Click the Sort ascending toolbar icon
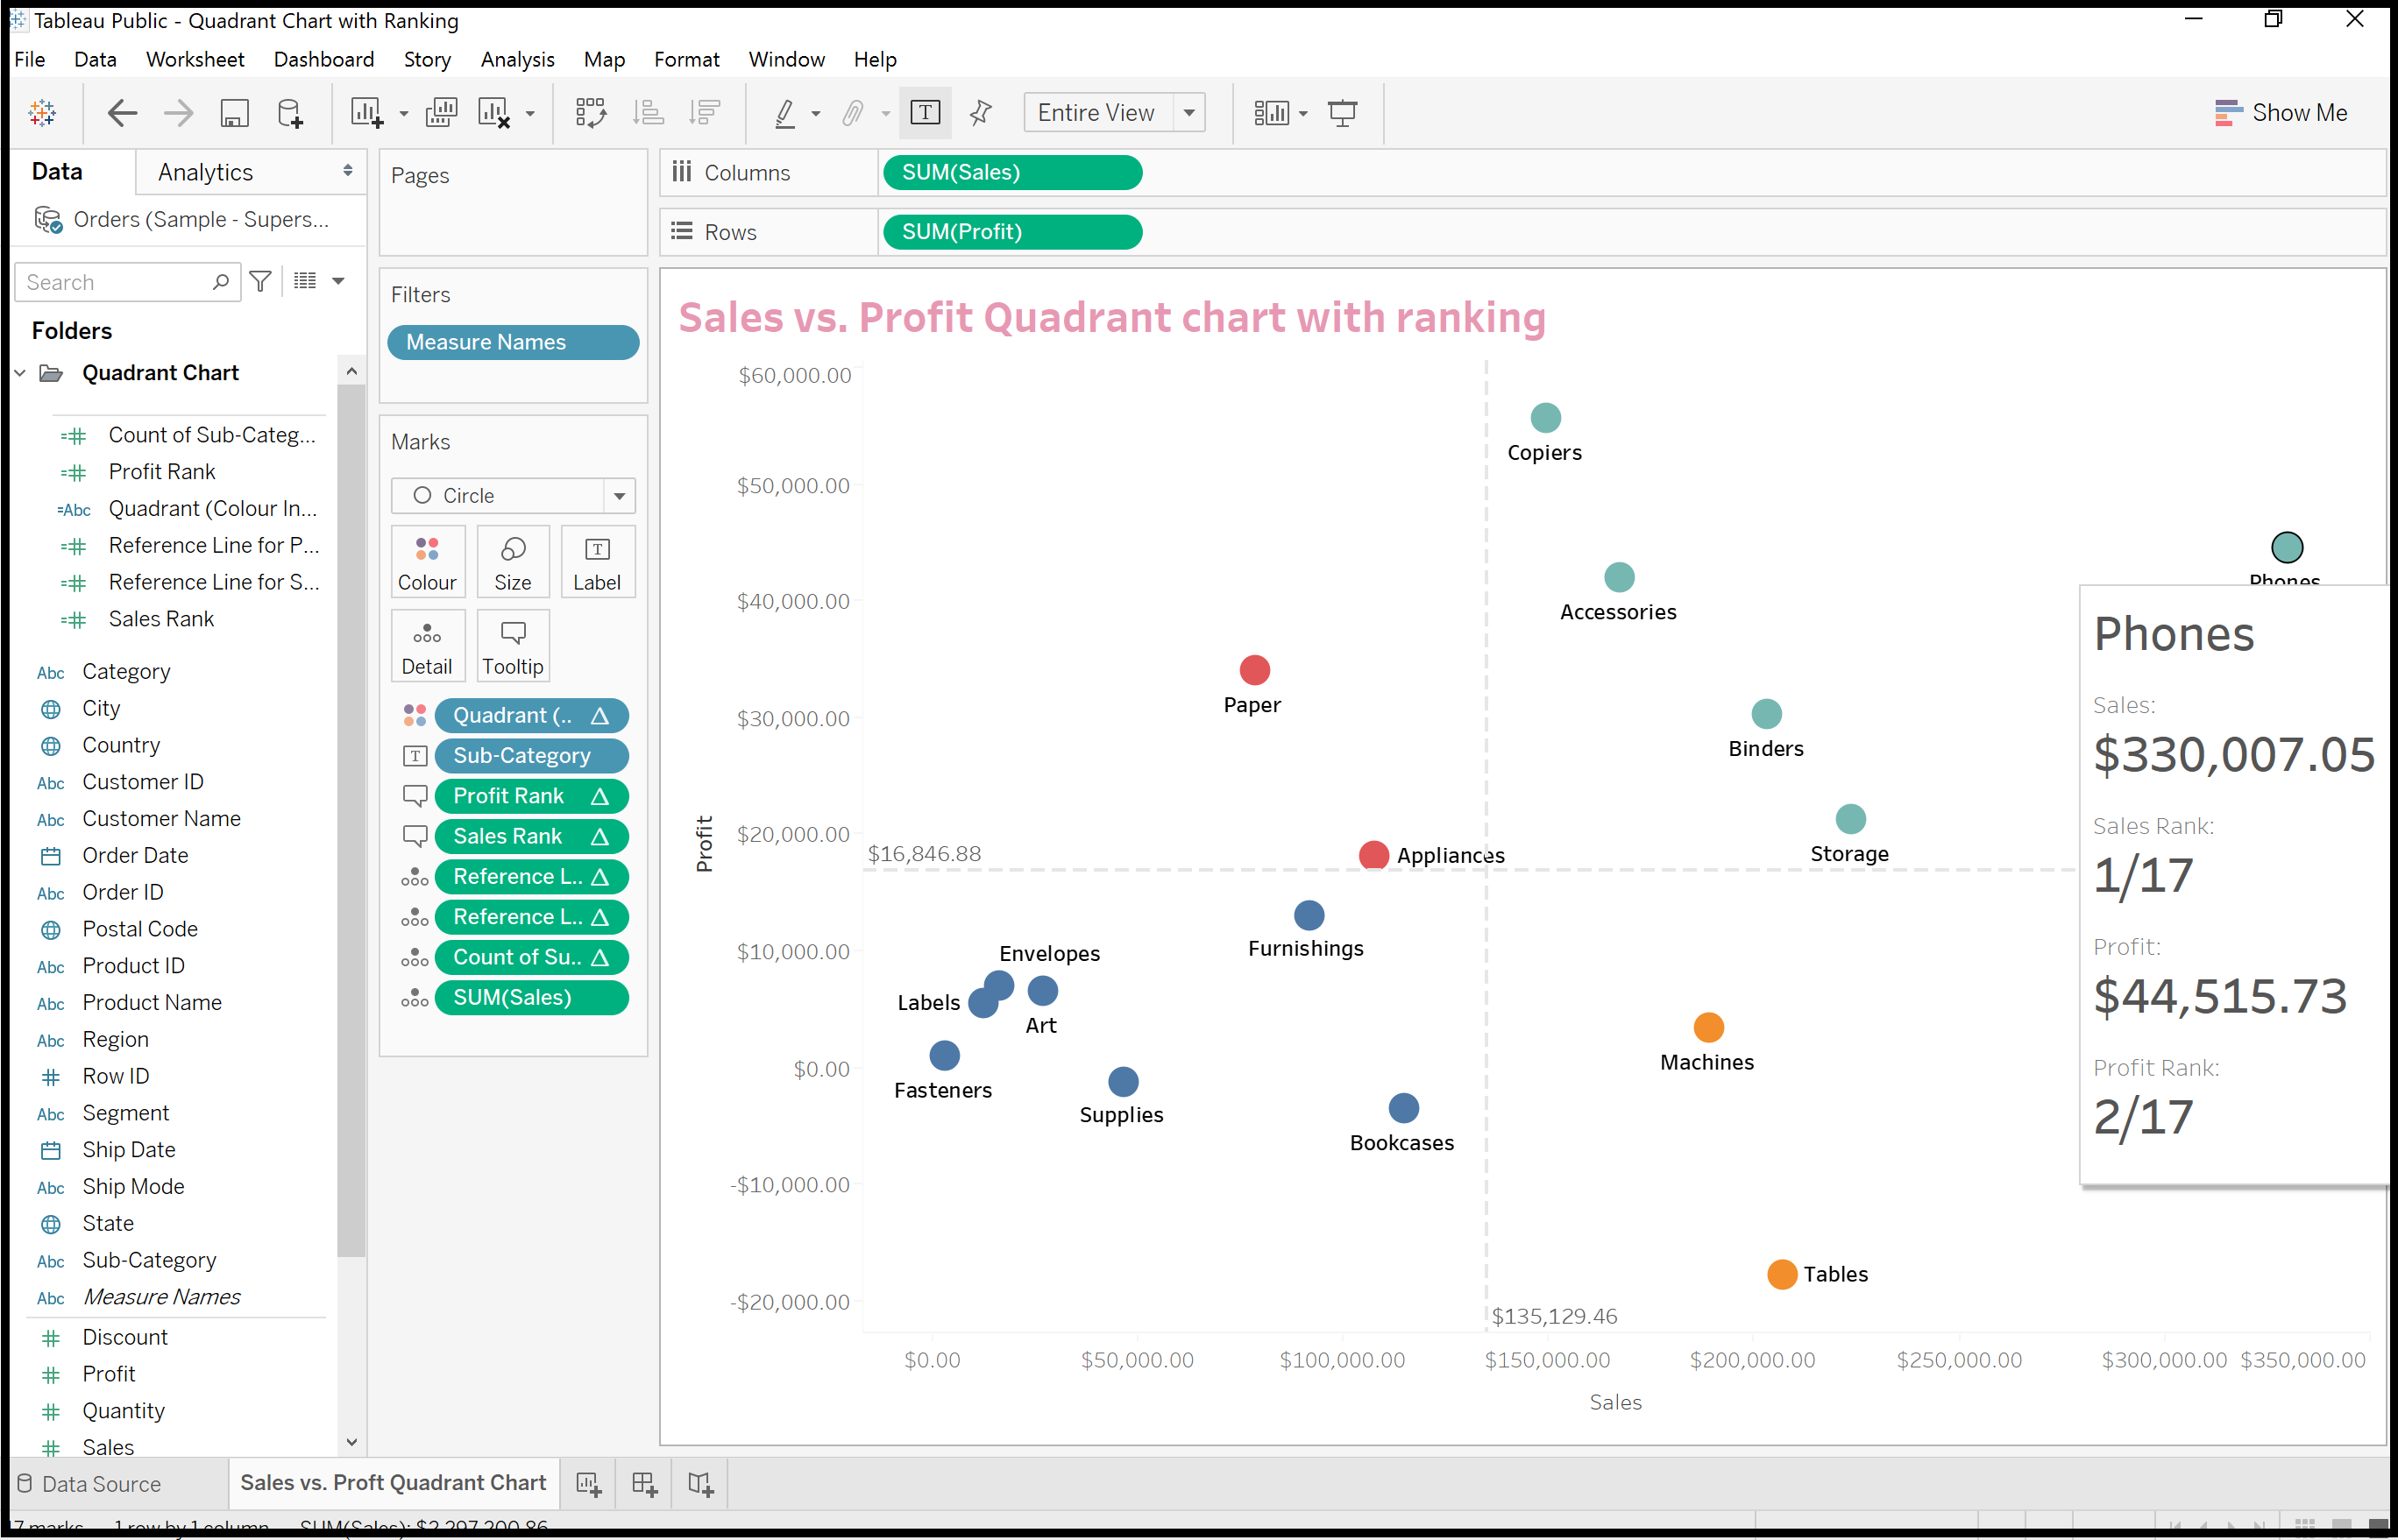Image resolution: width=2398 pixels, height=1540 pixels. coord(649,113)
